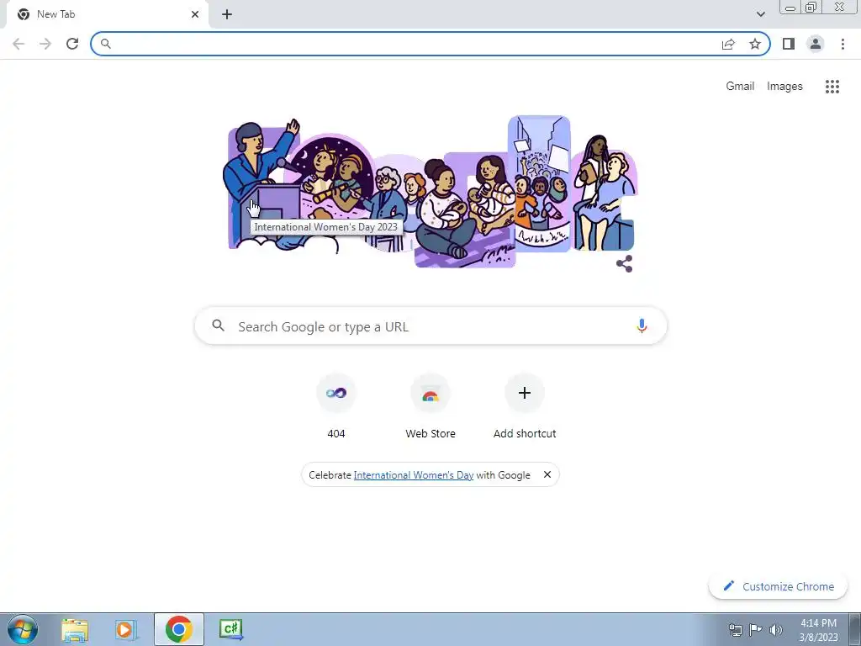The image size is (861, 646).
Task: Click the Customize Chrome button
Action: tap(779, 586)
